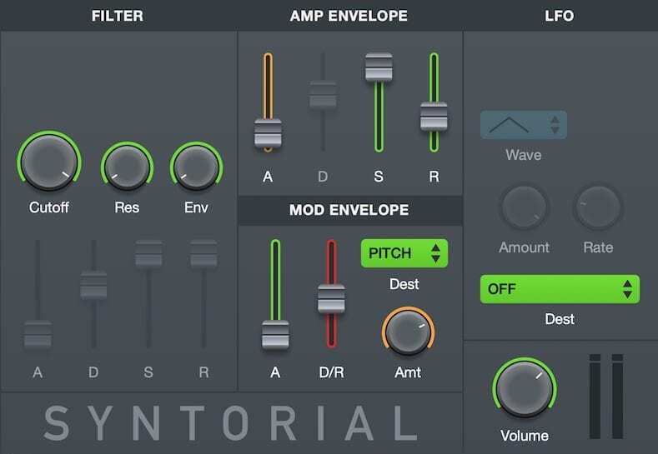Click the A label under the Filter envelope sliders
This screenshot has height=454, width=658.
coord(38,372)
